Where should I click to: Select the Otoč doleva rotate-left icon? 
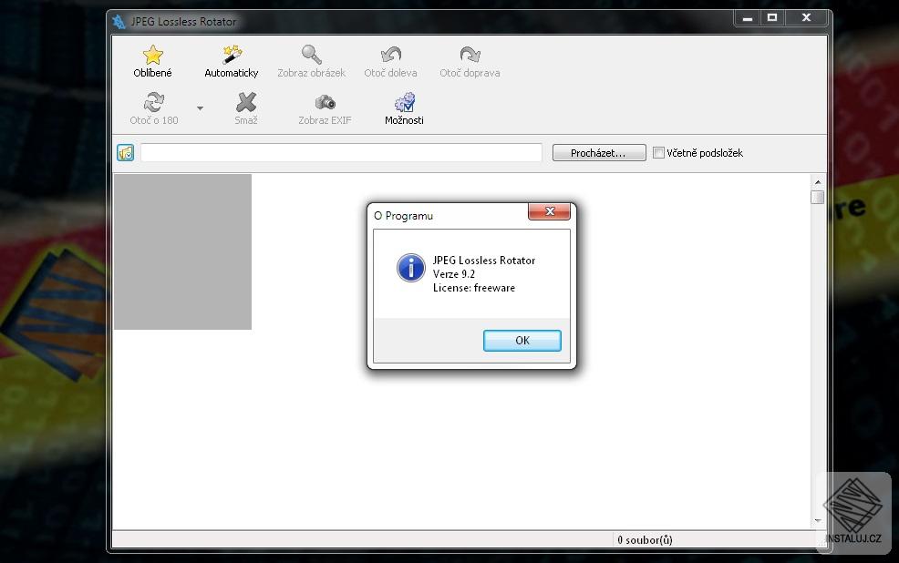pos(391,53)
